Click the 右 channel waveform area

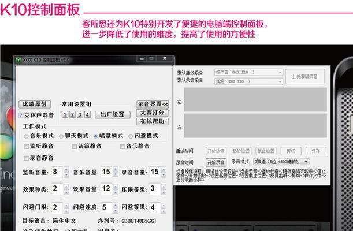255,125
